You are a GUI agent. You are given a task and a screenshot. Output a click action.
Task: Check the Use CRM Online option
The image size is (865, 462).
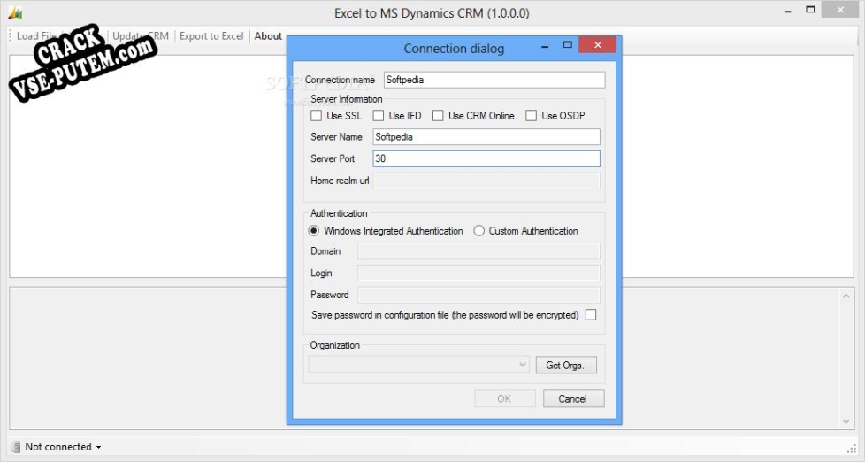438,116
